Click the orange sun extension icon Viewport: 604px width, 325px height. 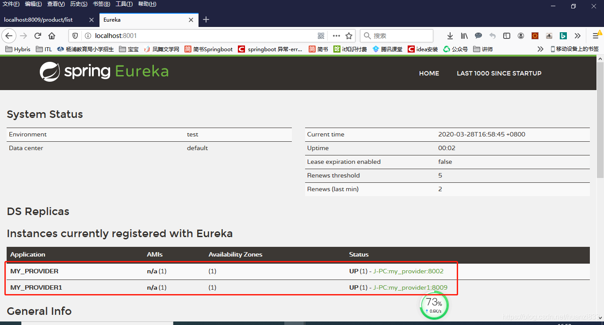click(535, 36)
